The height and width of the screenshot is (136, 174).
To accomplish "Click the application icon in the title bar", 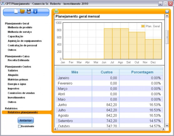I will 3,3.
